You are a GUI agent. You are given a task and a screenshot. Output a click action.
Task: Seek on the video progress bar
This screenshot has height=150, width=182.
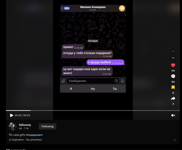click(93, 110)
